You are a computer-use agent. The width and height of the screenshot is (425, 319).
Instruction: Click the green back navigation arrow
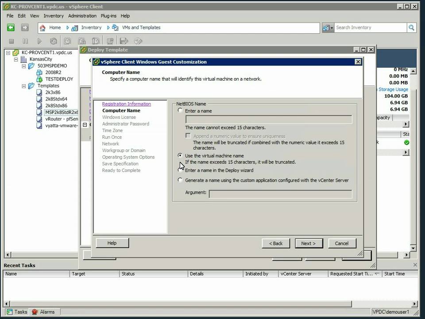pos(11,27)
